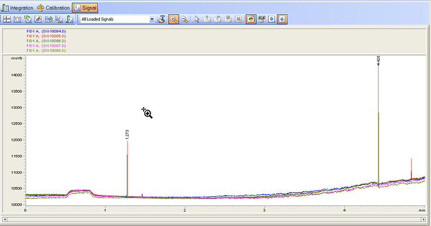431x226 pixels.
Task: Click the overlay signals window icon
Action: 17,19
